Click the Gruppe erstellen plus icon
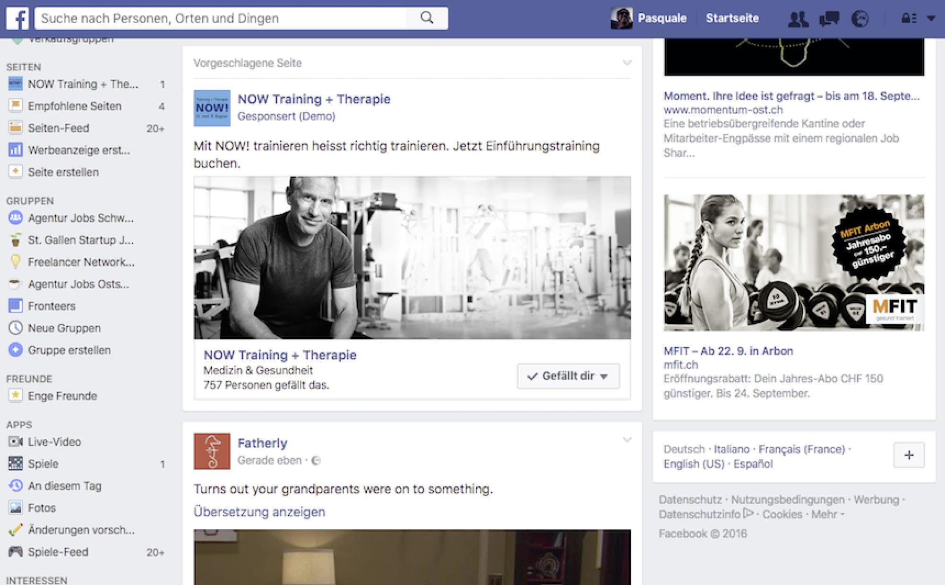Screen dimensions: 945x585 coord(15,350)
